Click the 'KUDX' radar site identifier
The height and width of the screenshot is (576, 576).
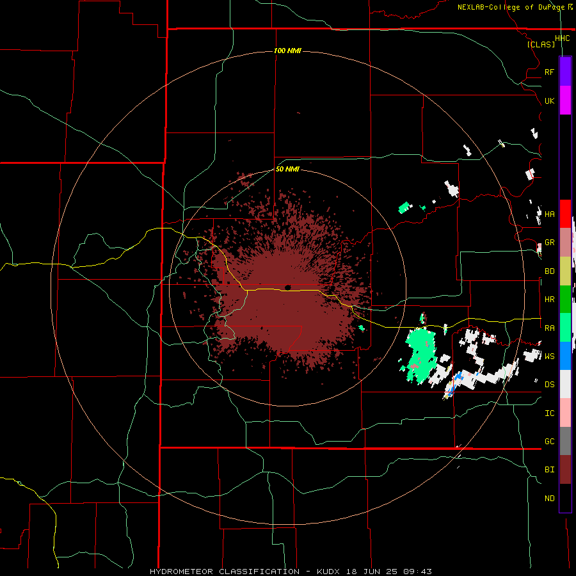coord(328,572)
